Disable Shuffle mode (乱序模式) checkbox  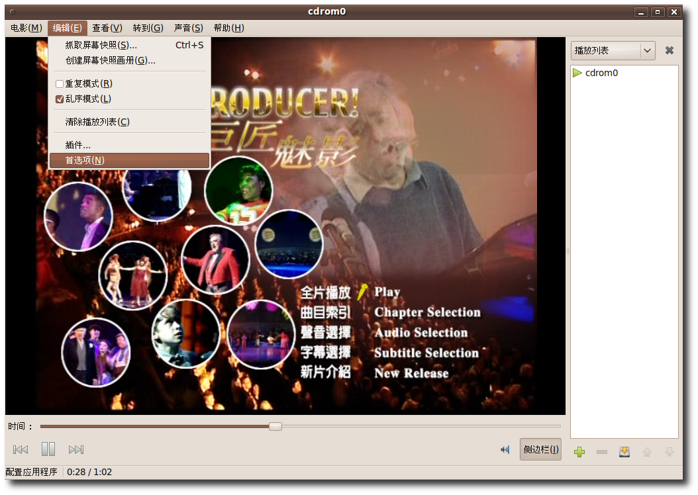(x=59, y=99)
